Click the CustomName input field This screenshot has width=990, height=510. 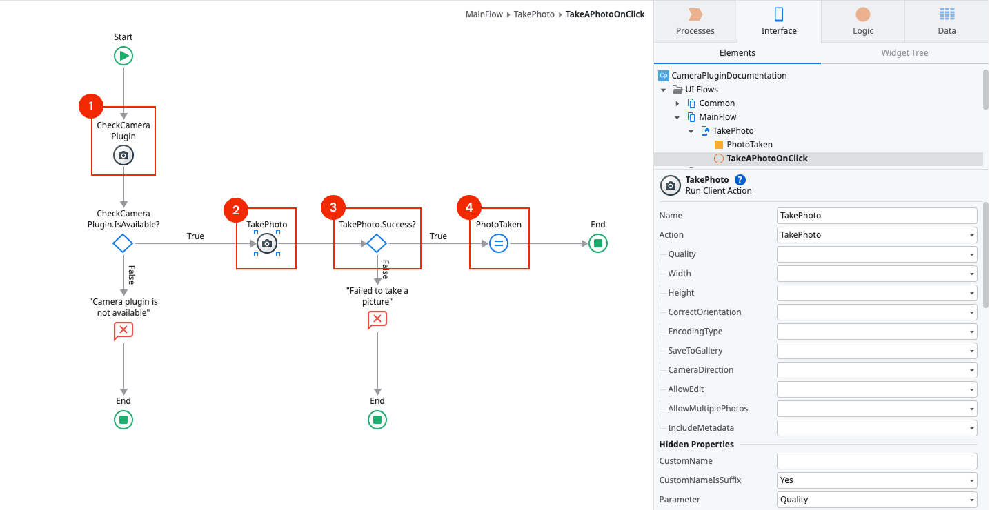click(877, 461)
